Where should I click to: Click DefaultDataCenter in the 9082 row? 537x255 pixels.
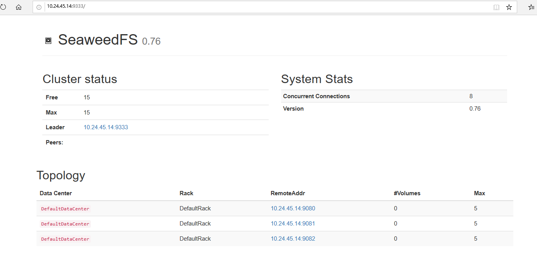pyautogui.click(x=65, y=239)
